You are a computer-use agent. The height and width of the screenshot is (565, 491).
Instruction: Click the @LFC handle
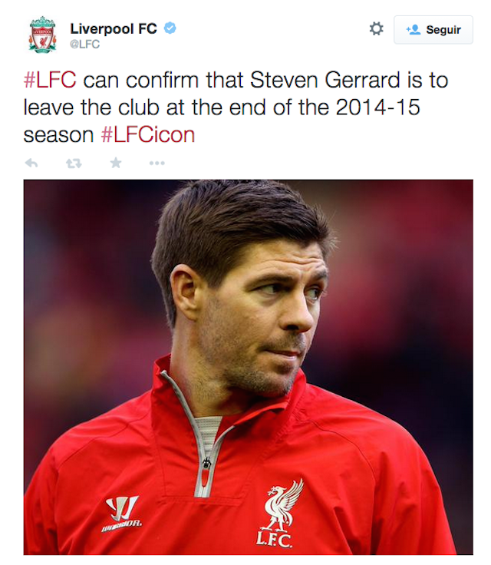click(x=85, y=45)
